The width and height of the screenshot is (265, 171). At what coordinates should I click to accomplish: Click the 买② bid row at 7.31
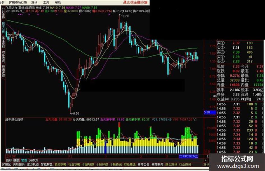click(x=235, y=48)
